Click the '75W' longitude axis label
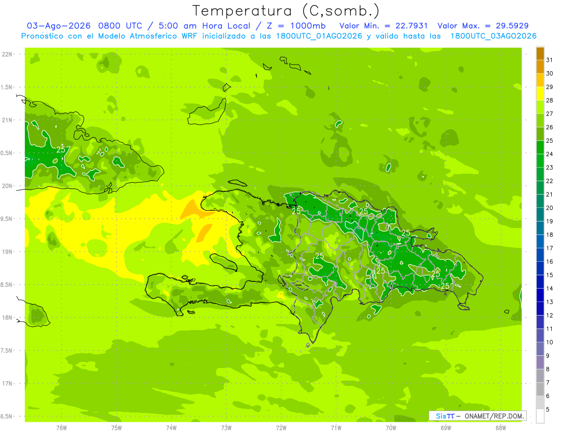The image size is (562, 434). (117, 427)
